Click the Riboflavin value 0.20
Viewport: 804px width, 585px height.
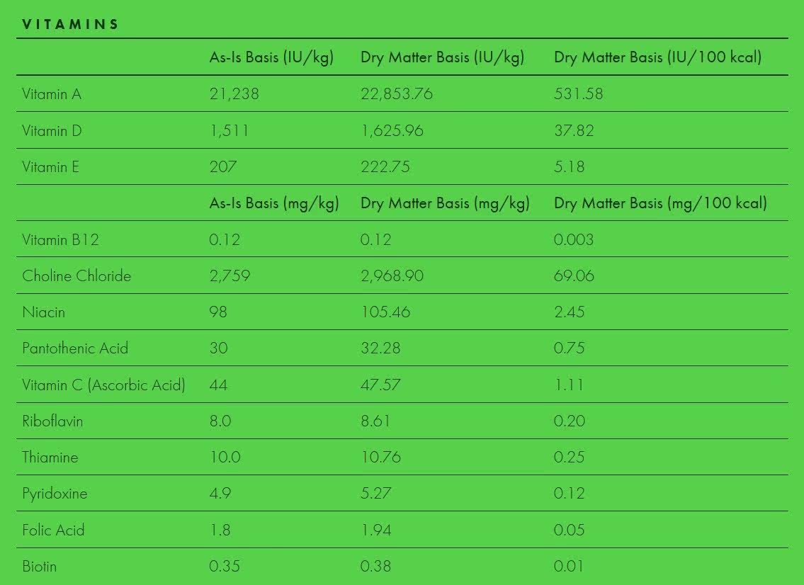570,421
